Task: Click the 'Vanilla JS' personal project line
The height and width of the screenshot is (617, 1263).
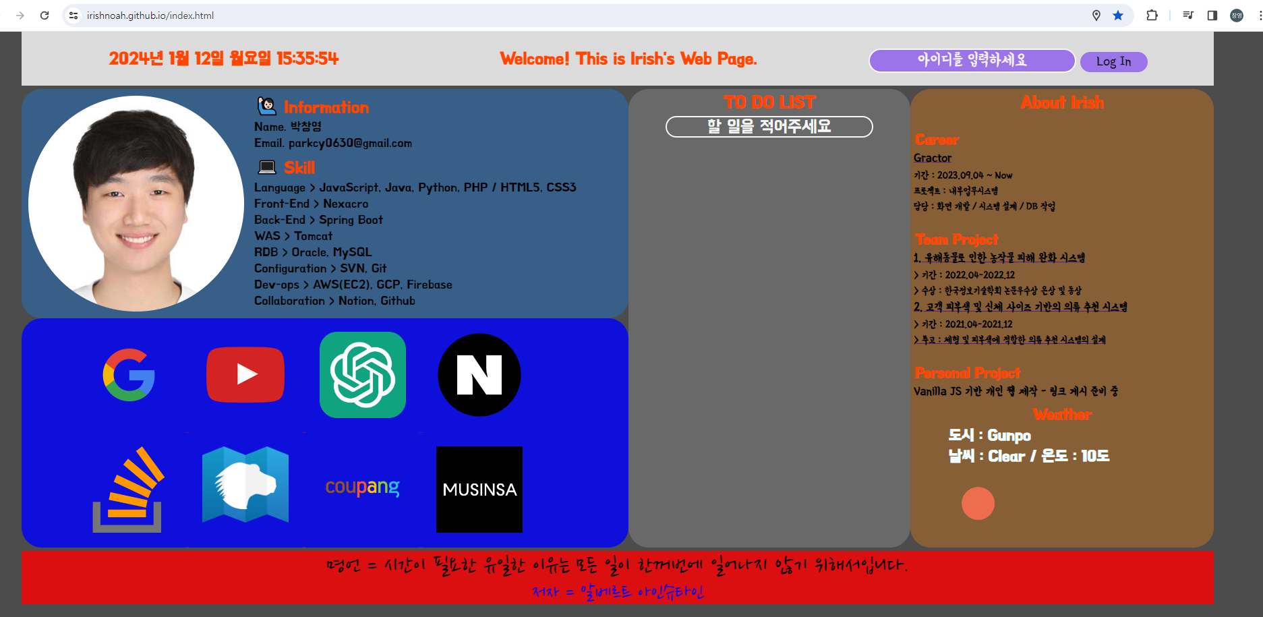Action: pyautogui.click(x=1016, y=391)
